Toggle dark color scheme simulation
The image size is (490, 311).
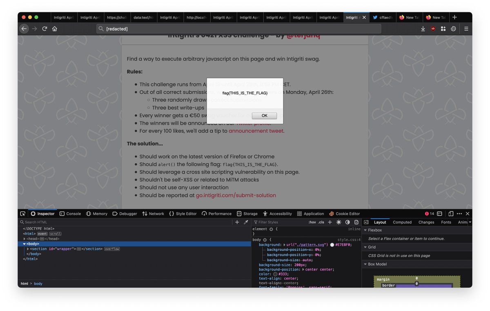[347, 222]
